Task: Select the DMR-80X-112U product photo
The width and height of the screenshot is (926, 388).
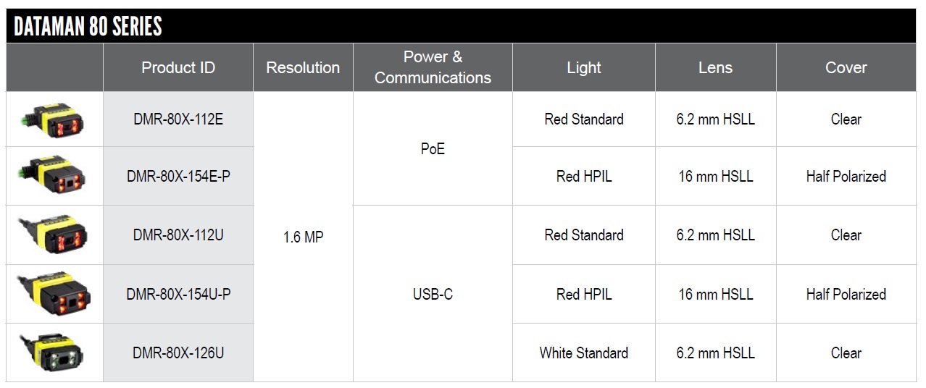Action: click(54, 235)
